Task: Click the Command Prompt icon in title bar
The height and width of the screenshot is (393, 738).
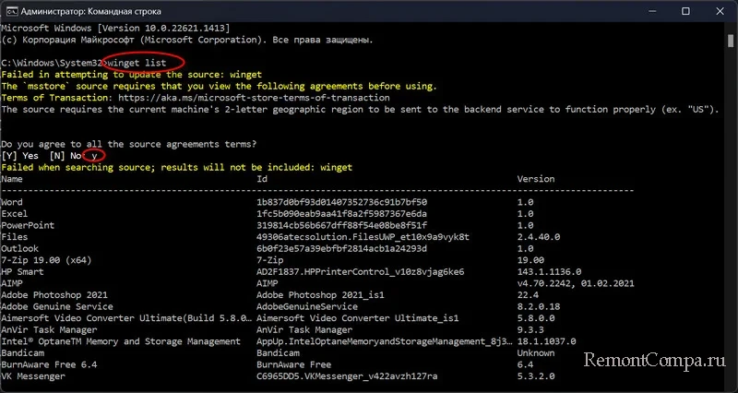Action: [x=9, y=11]
